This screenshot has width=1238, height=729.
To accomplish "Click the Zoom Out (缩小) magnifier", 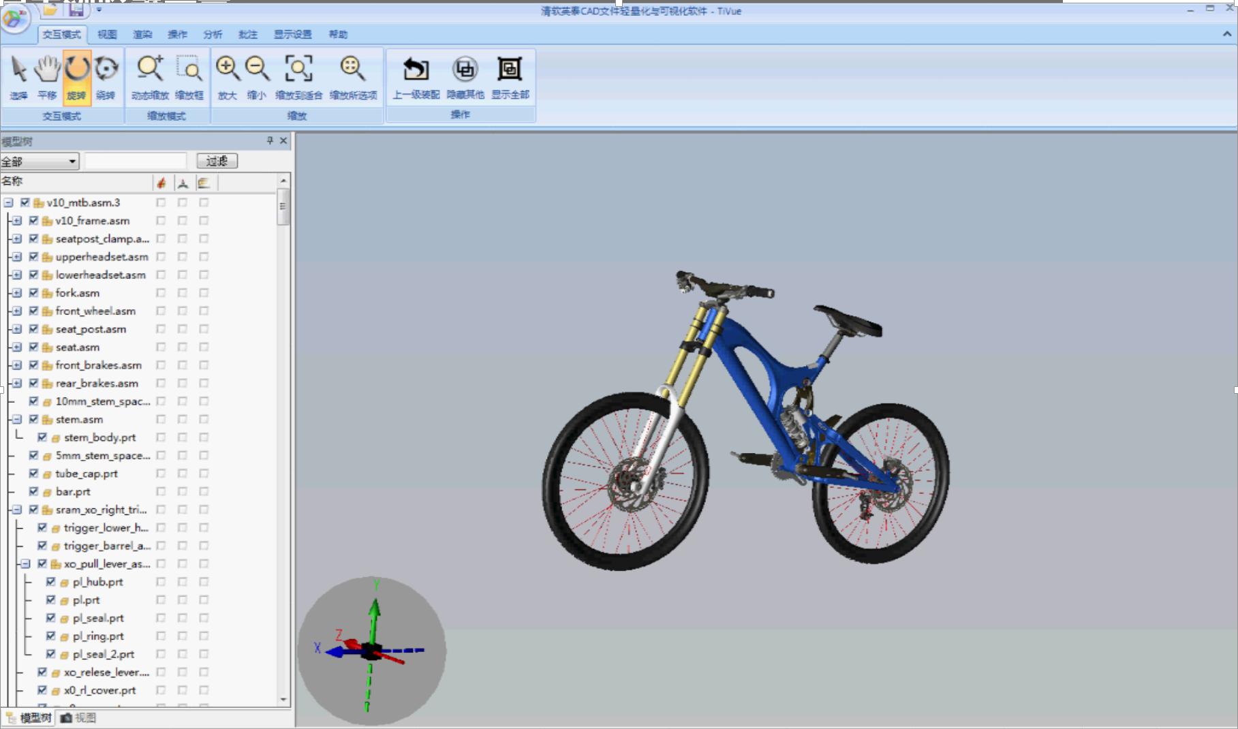I will tap(256, 78).
